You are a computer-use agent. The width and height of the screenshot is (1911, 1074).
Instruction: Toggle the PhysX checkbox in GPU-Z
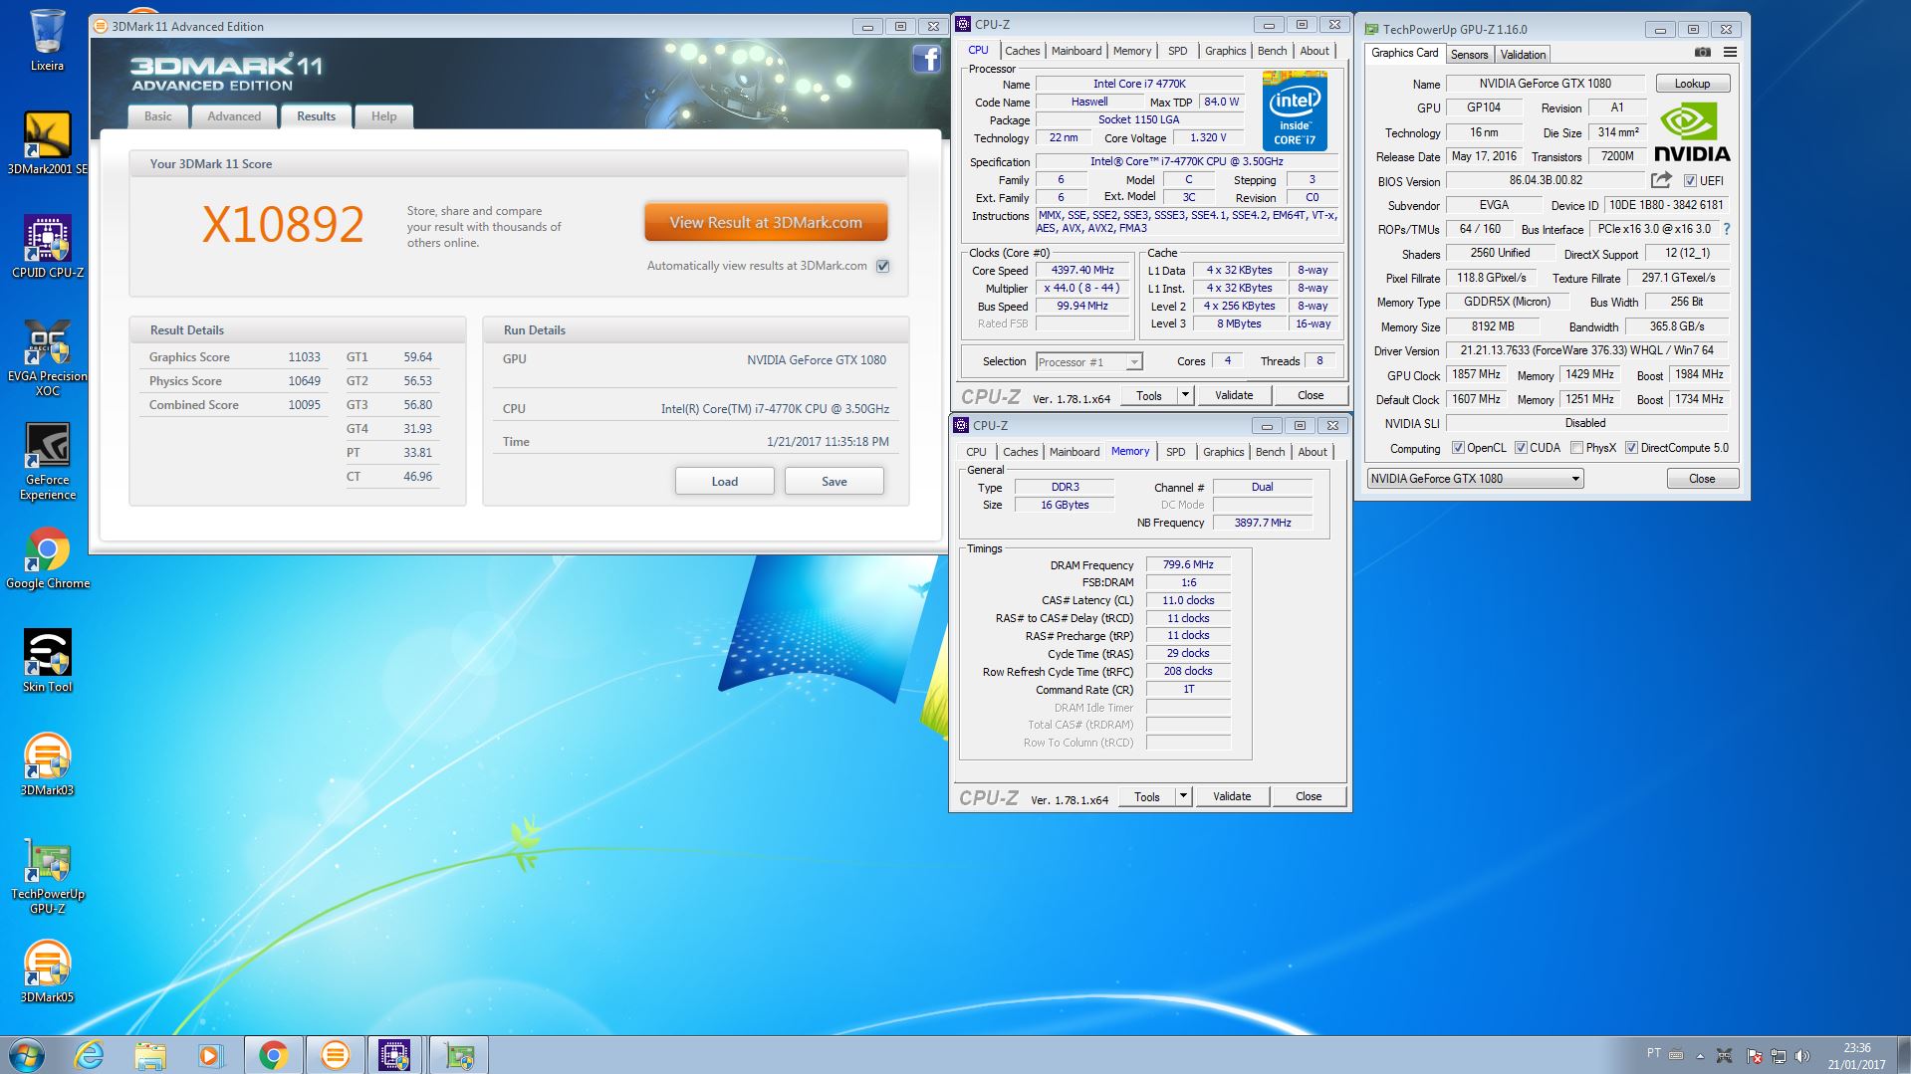coord(1576,448)
